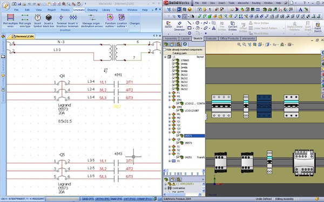The height and width of the screenshot is (202, 324).
Task: Click Quick Snaps tool
Action: (x=308, y=26)
